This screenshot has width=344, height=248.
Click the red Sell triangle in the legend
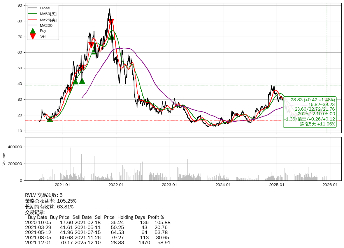coord(33,36)
